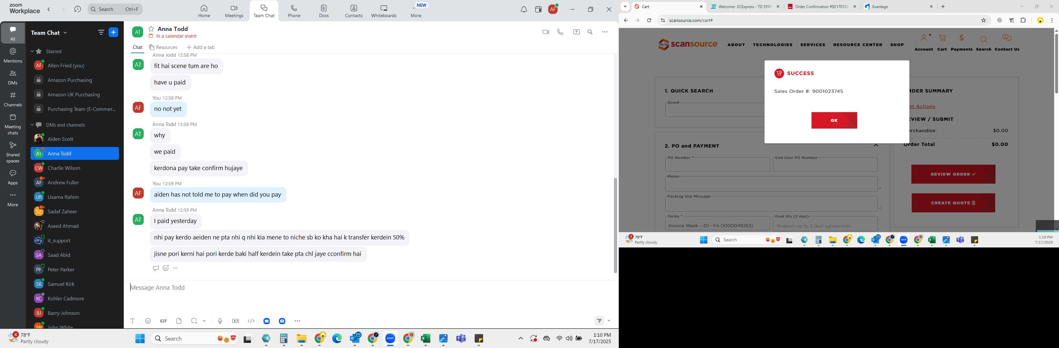Record a video message

(236, 321)
